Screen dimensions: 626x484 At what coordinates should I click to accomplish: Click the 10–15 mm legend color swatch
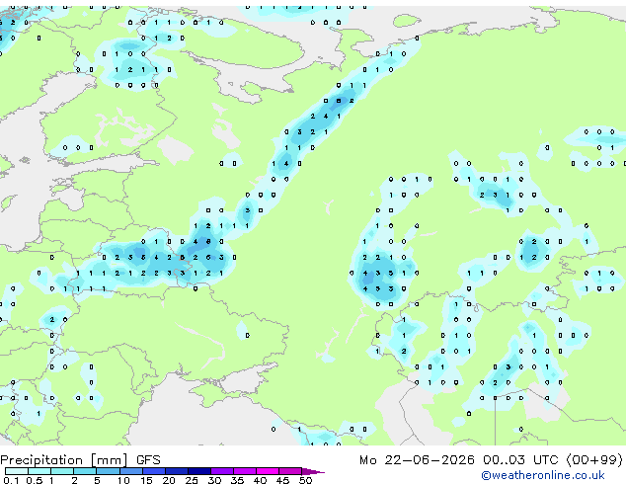click(x=130, y=471)
